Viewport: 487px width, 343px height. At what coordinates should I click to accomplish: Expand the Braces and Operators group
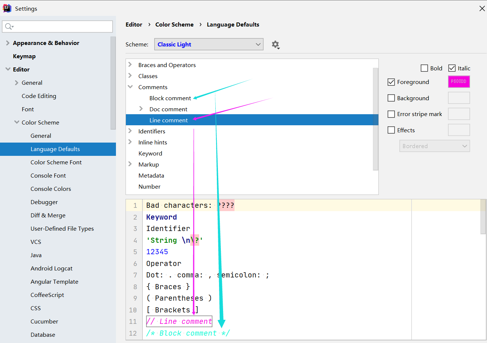[x=130, y=64]
